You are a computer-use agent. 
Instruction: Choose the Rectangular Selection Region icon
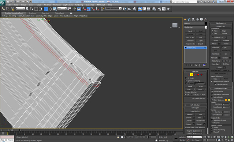pyautogui.click(x=36, y=9)
